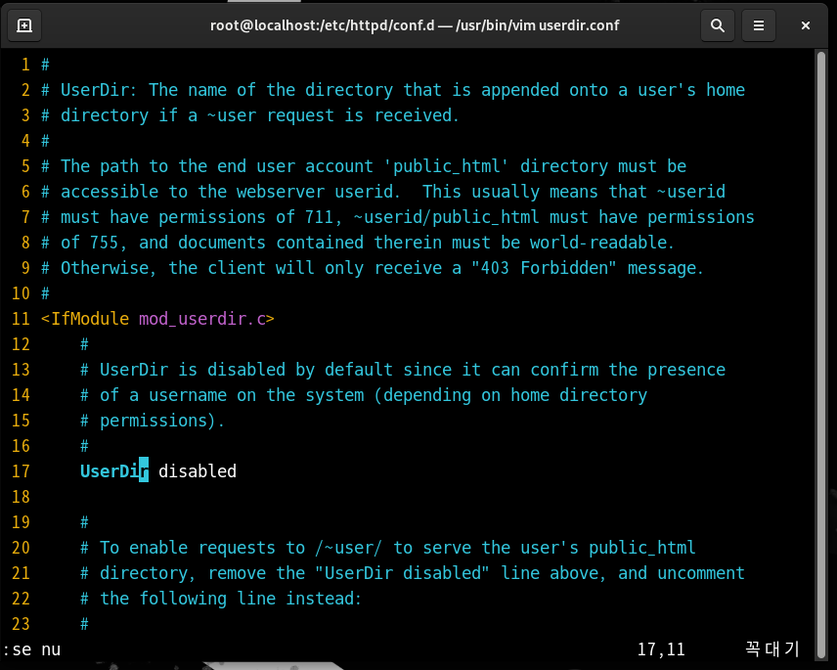This screenshot has height=670, width=837.
Task: Click 'world-readable.' on line 8
Action: 602,243
